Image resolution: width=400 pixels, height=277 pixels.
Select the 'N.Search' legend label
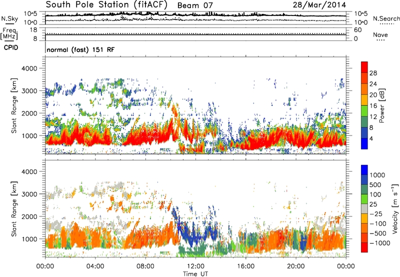click(386, 18)
